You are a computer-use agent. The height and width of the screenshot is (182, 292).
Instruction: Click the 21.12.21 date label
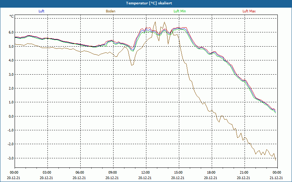click(276, 178)
